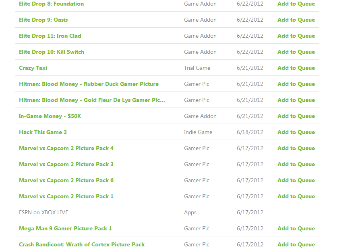Open Hitman Rubber Duck Gamer Picture link

[89, 84]
